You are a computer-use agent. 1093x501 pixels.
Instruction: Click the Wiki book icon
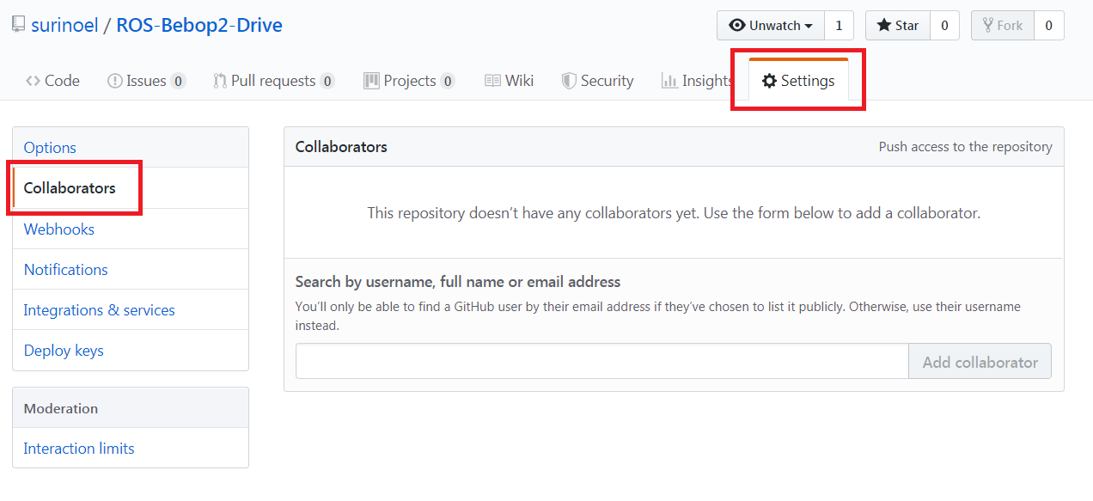pos(492,81)
